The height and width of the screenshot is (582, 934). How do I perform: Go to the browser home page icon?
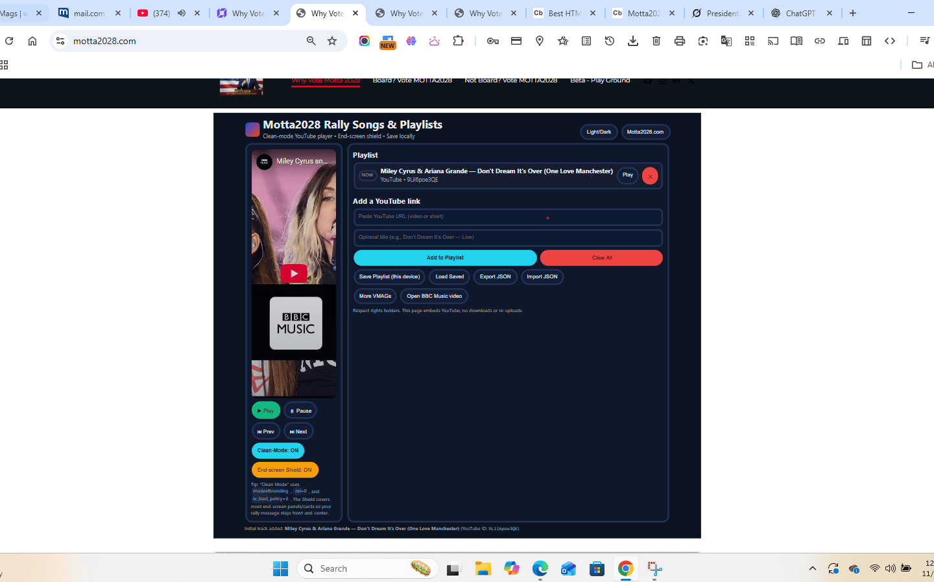32,41
